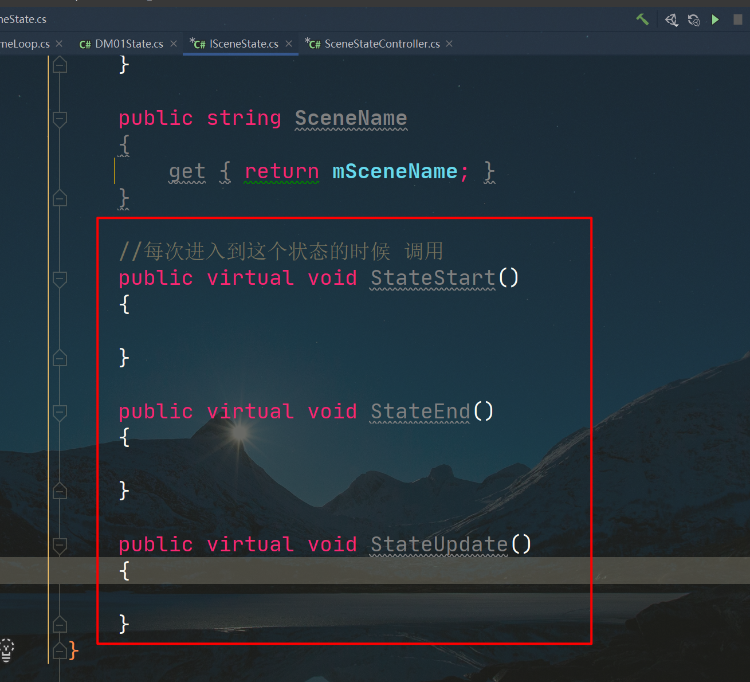
Task: Collapse the StateUpdate method fold marker
Action: point(60,545)
